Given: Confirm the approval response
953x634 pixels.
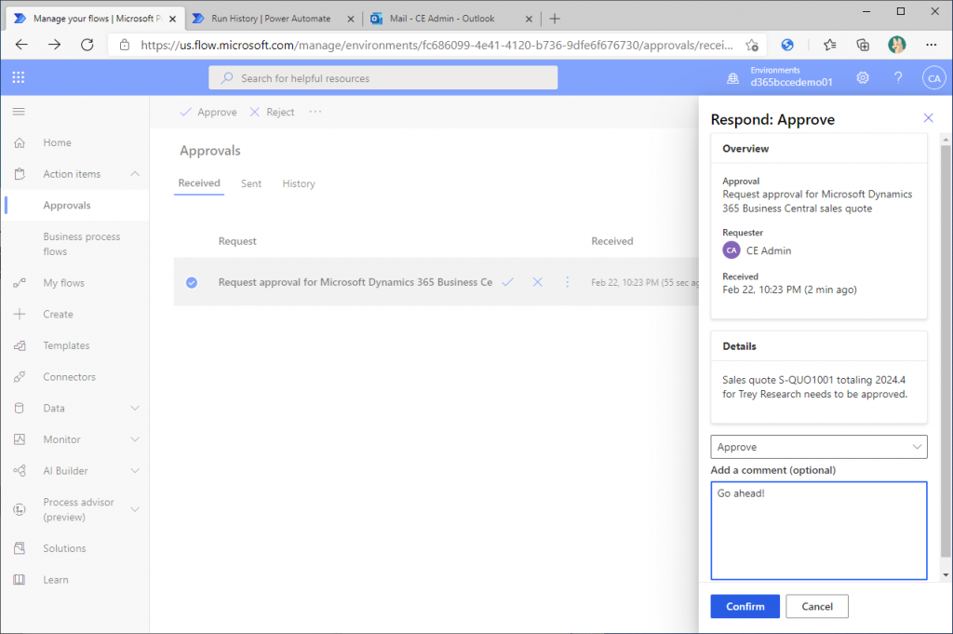Looking at the screenshot, I should pyautogui.click(x=745, y=606).
